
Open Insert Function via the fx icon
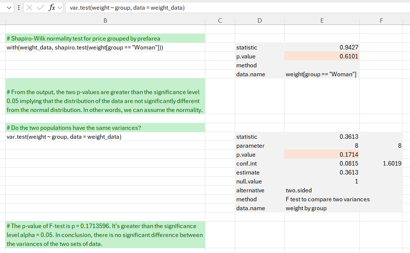pos(52,7)
